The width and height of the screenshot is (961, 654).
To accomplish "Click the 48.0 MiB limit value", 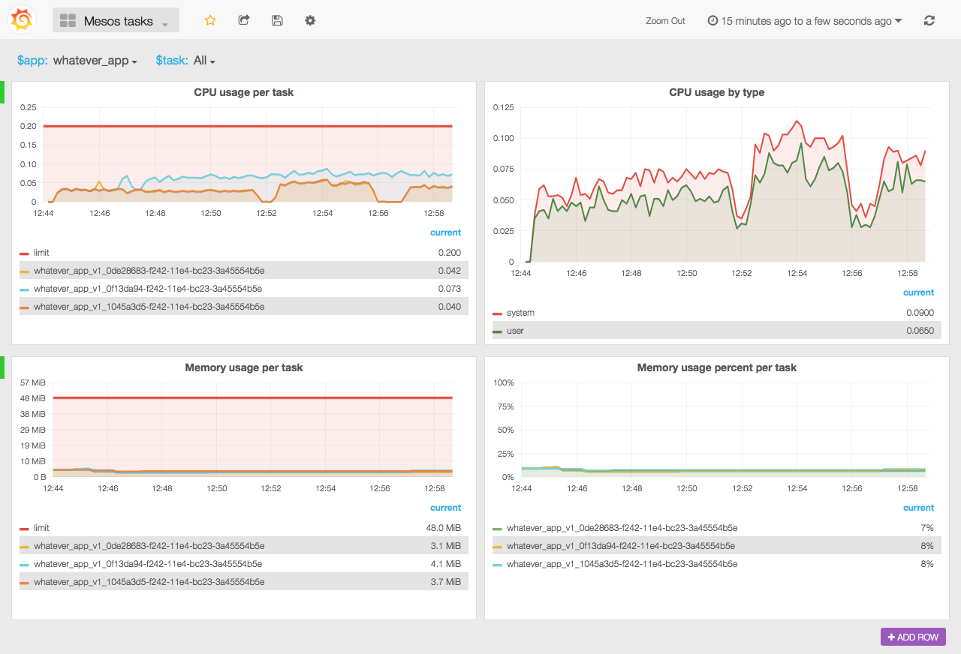I will coord(444,528).
